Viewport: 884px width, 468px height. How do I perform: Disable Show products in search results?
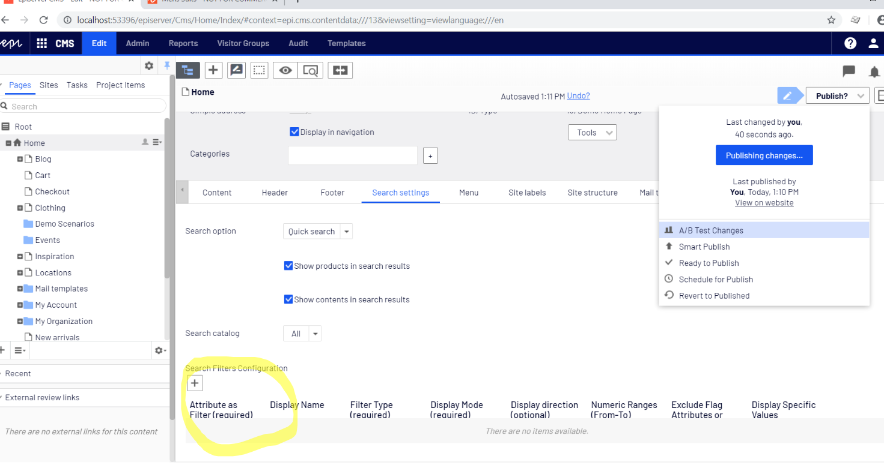pos(288,266)
